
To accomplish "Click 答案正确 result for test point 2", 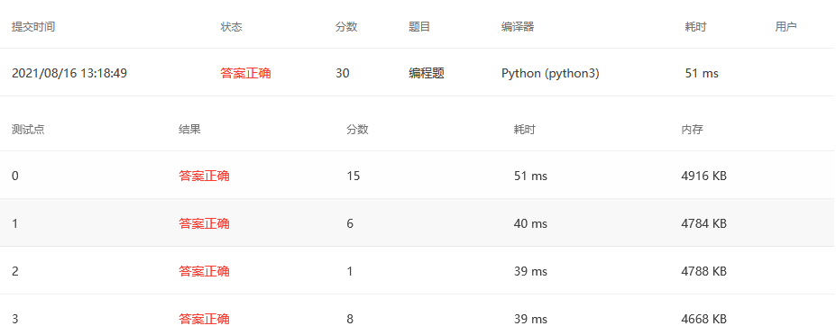I will [x=204, y=272].
